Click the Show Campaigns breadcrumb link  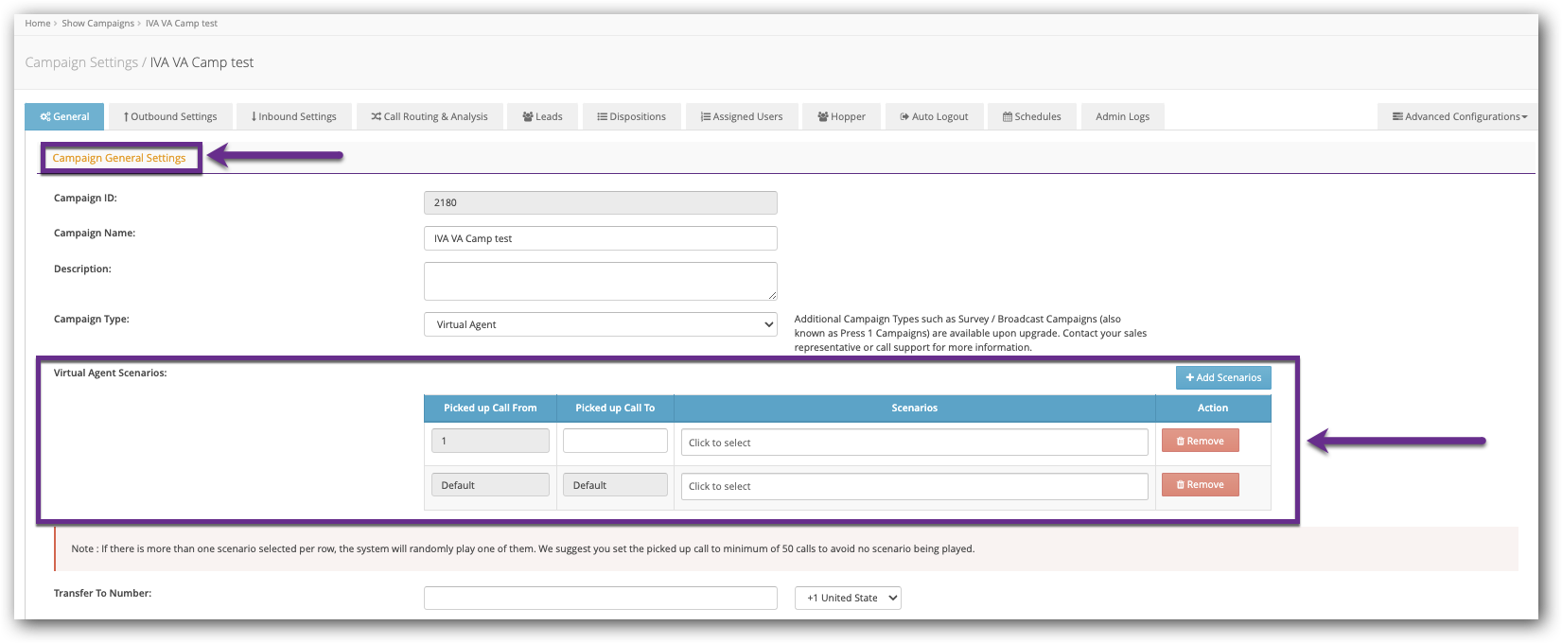[97, 23]
